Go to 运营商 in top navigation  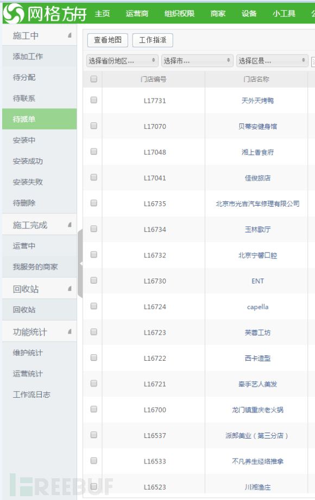137,14
